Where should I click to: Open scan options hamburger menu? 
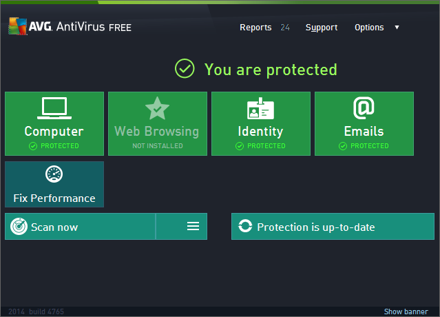point(193,226)
